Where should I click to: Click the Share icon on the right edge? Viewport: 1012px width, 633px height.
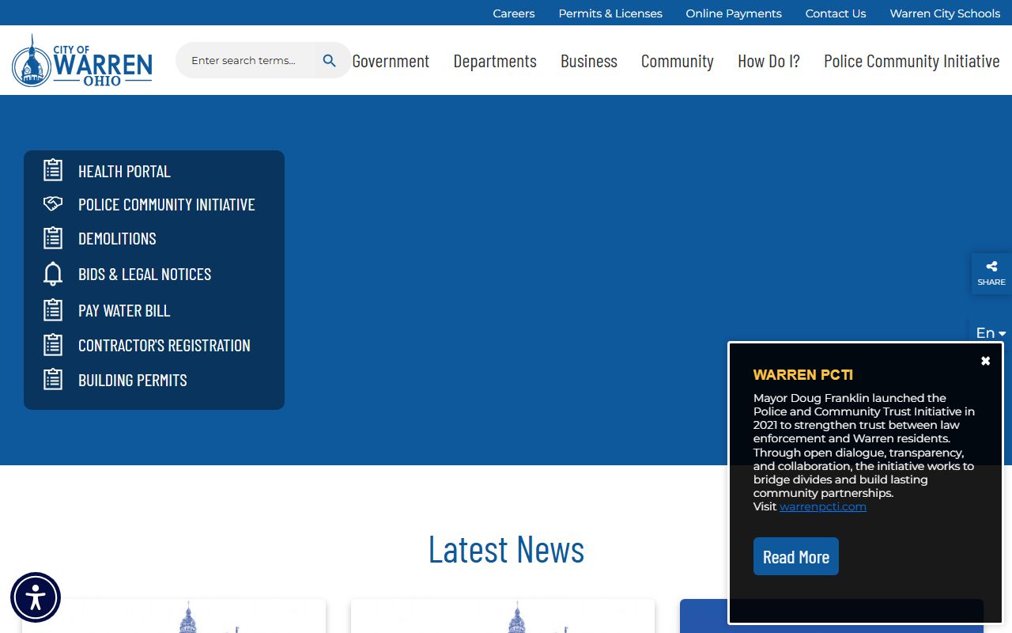click(x=991, y=273)
